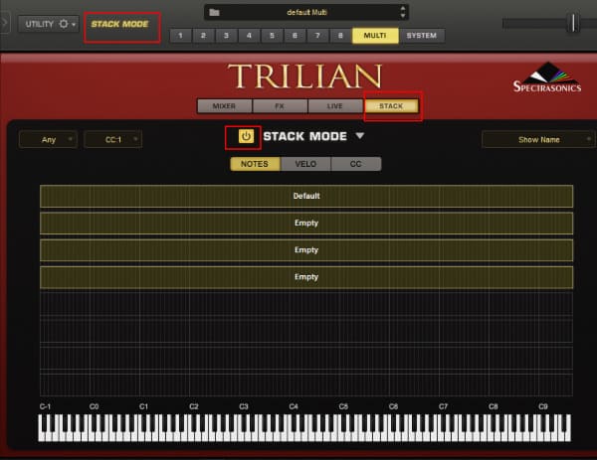
Task: Select part 1 button
Action: tap(180, 36)
